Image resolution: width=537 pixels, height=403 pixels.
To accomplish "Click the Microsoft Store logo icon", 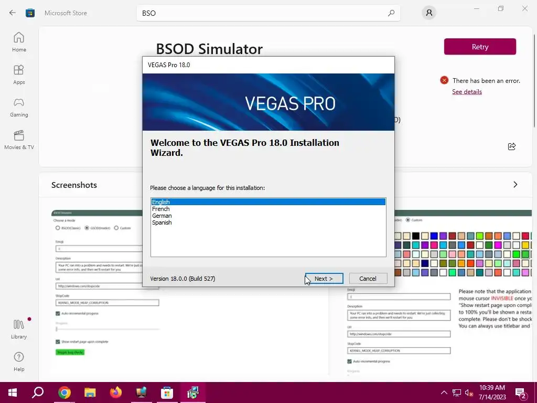I will click(30, 13).
